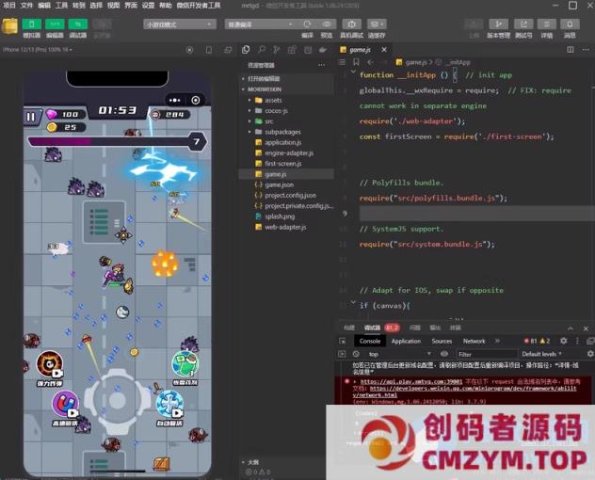Expand the subpackages folder
Viewport: 595px width, 480px height.
point(288,132)
